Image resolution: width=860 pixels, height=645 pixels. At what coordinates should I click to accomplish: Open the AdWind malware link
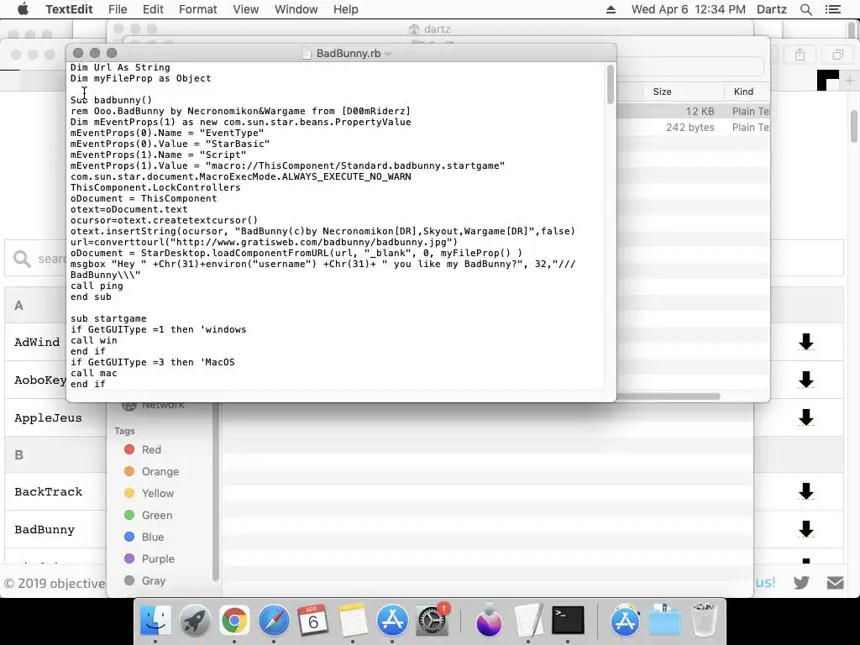pyautogui.click(x=37, y=343)
